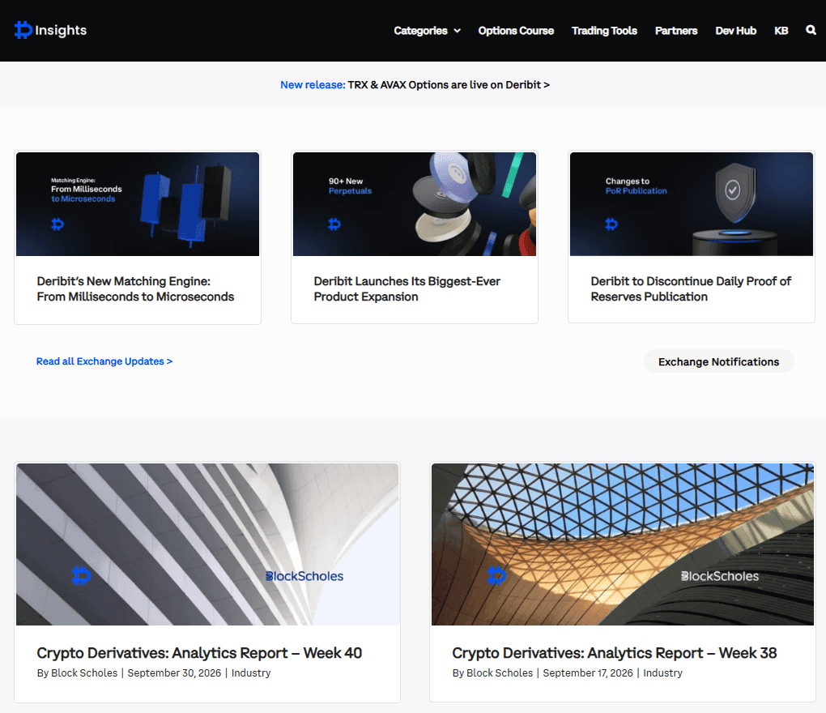Click "September 30, 2026" date text
Screen dimensions: 826x713
(174, 673)
